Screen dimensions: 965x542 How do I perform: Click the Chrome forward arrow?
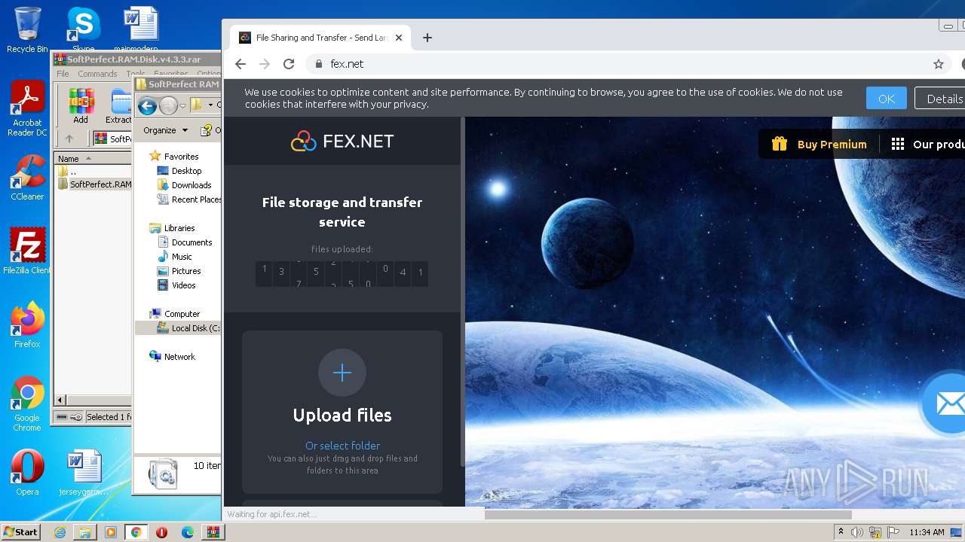click(x=264, y=64)
